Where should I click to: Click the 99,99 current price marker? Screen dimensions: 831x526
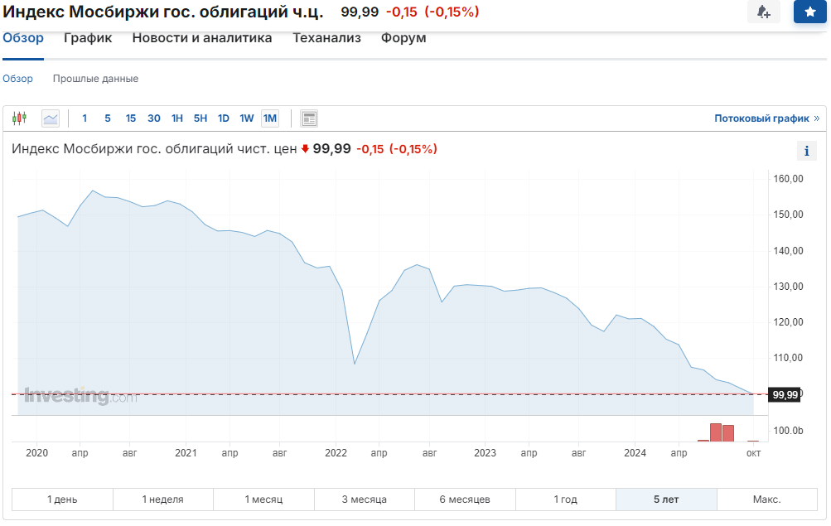pyautogui.click(x=785, y=395)
